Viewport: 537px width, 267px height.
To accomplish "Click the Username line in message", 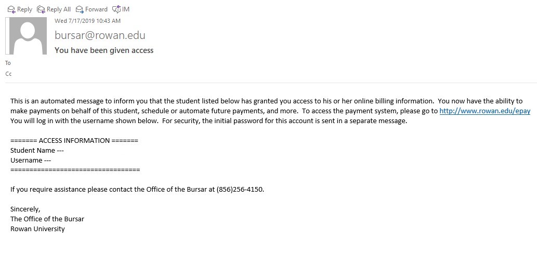I will coord(31,160).
